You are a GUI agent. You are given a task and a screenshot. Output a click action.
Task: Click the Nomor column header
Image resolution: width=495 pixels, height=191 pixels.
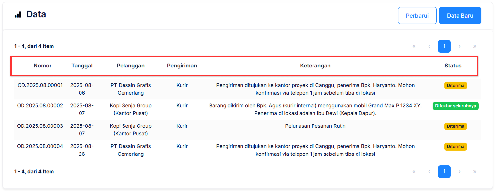point(42,66)
